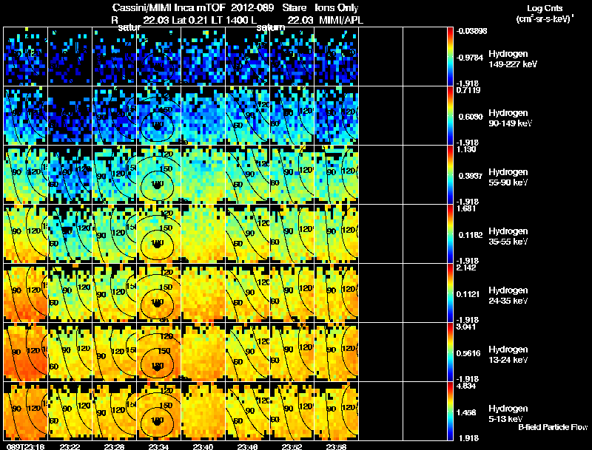Click the 23:58 time marker
The image size is (592, 450).
coord(337,446)
